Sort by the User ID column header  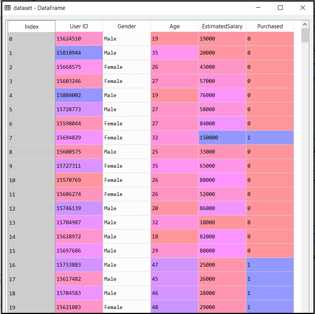pyautogui.click(x=79, y=26)
